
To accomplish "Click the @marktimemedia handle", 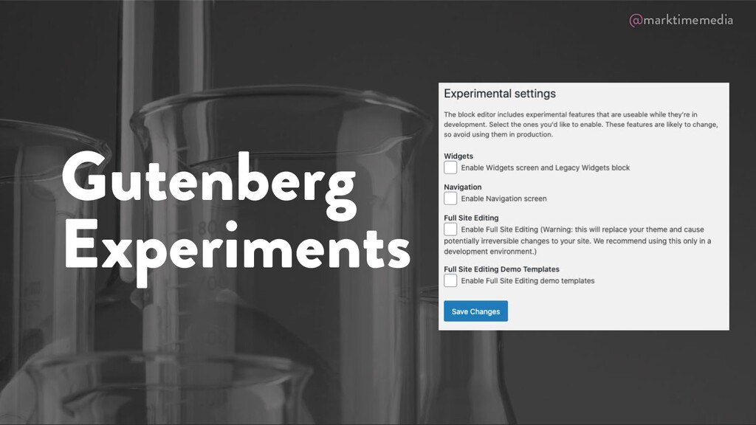I will (681, 21).
